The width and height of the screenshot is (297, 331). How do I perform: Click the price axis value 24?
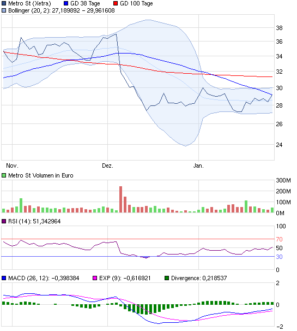[x=279, y=145]
